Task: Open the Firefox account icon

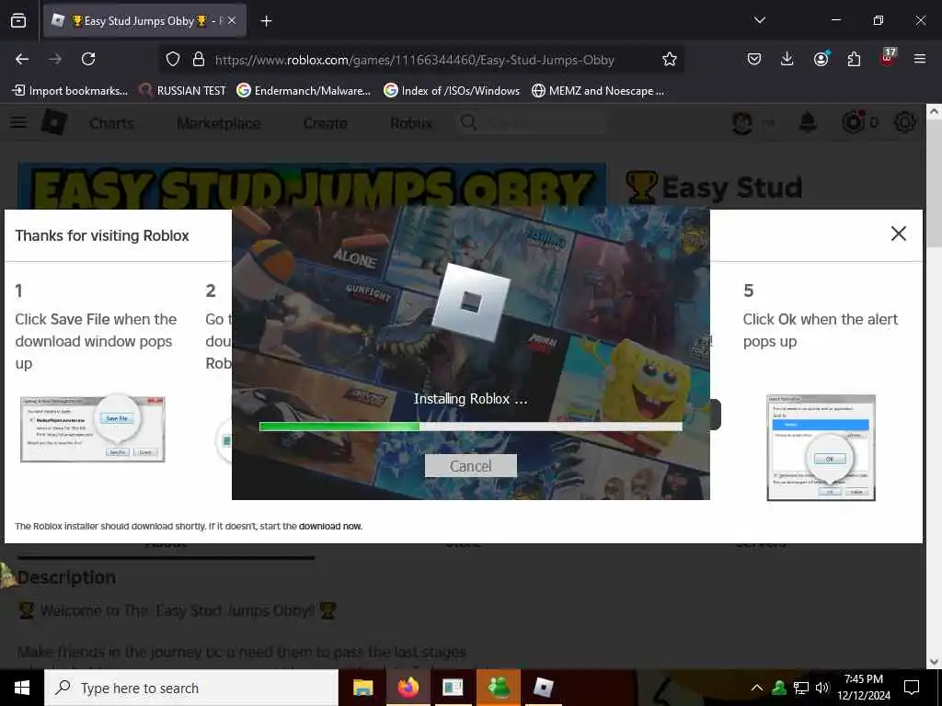Action: [821, 59]
